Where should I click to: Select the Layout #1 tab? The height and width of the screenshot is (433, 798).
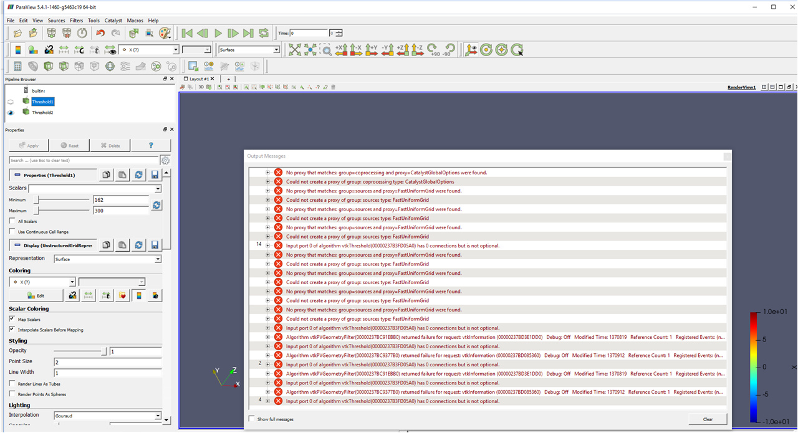[200, 79]
